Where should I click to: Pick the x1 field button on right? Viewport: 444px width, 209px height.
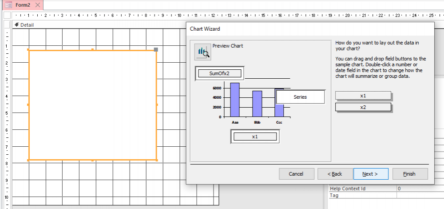pyautogui.click(x=363, y=96)
